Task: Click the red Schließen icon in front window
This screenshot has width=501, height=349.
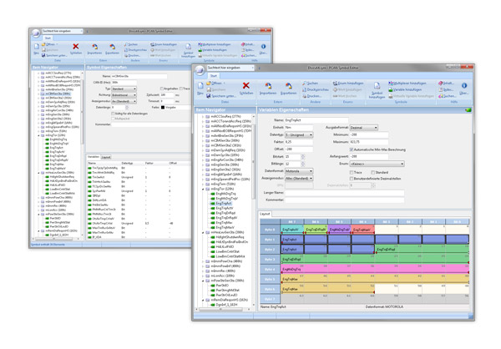Action: [x=247, y=85]
